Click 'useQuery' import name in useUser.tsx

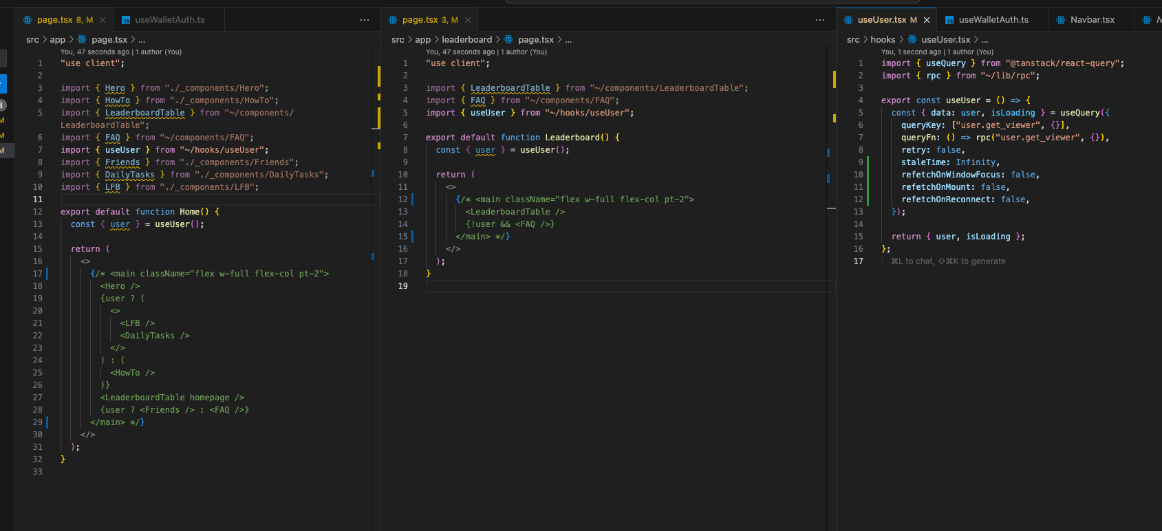click(x=946, y=63)
